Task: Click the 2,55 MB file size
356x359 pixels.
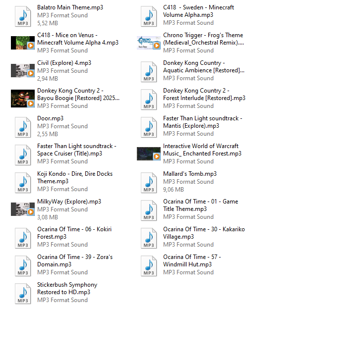Action: tap(48, 134)
